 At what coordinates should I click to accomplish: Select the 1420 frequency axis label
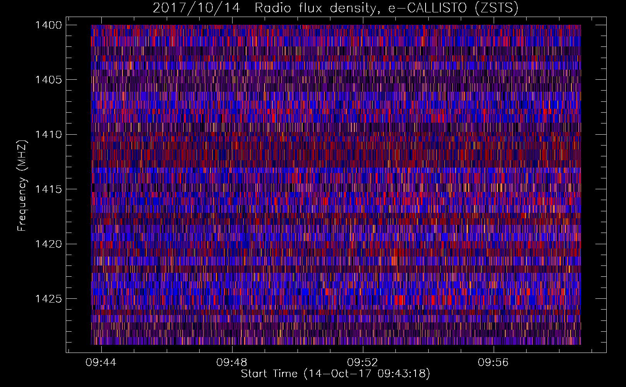(x=48, y=244)
